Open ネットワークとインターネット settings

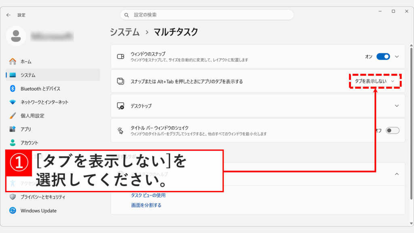pyautogui.click(x=53, y=102)
